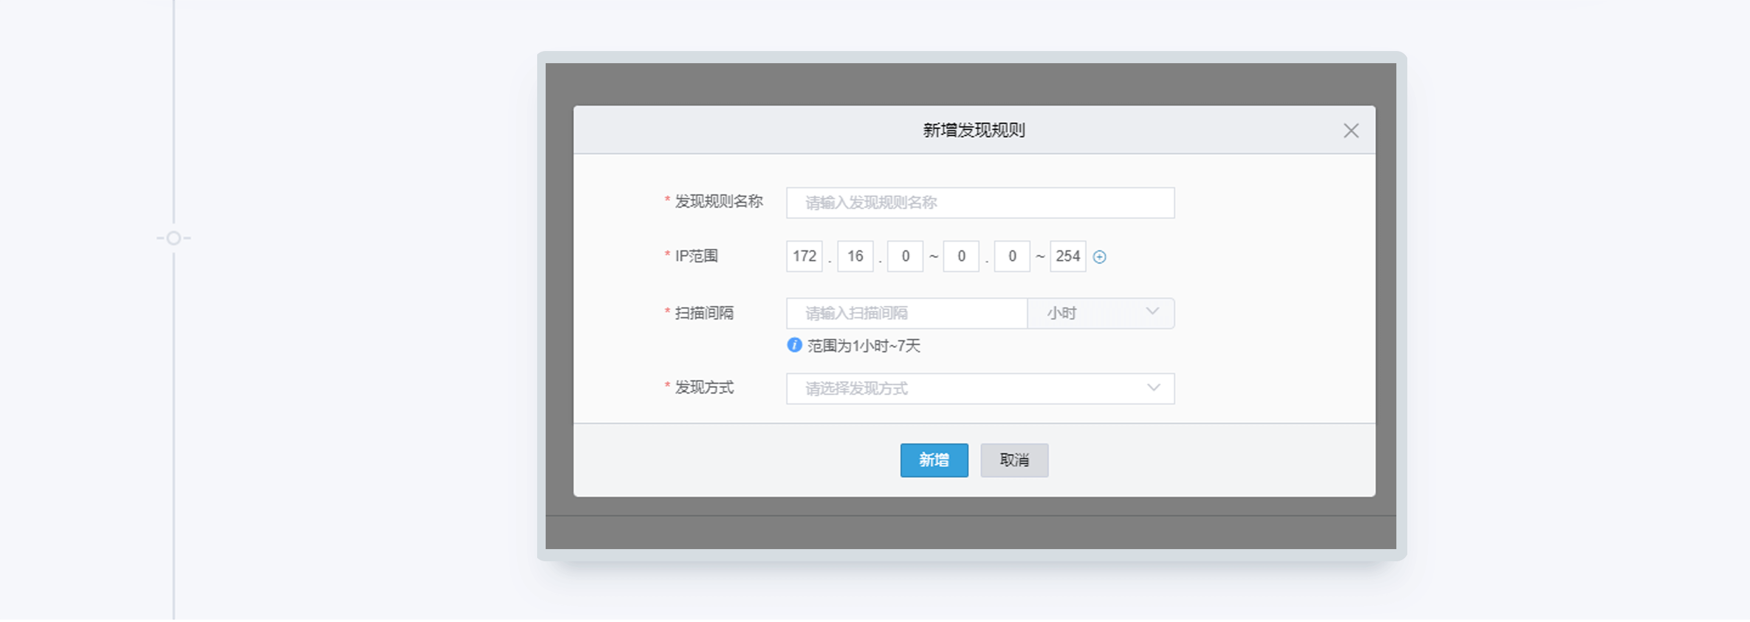This screenshot has width=1750, height=622.
Task: Click the 扫描间隔 label
Action: click(x=704, y=313)
